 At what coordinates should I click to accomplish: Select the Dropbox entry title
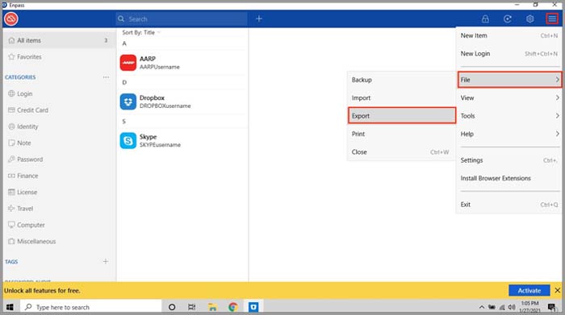point(152,97)
